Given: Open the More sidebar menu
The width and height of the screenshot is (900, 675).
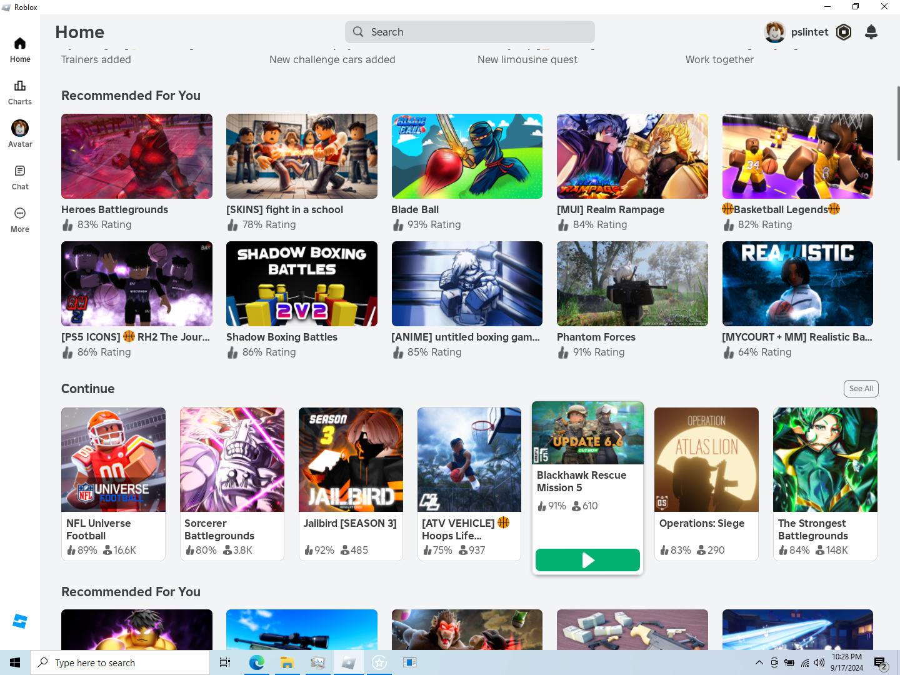Looking at the screenshot, I should coord(20,220).
